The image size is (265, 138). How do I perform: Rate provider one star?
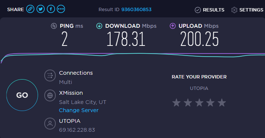176,102
